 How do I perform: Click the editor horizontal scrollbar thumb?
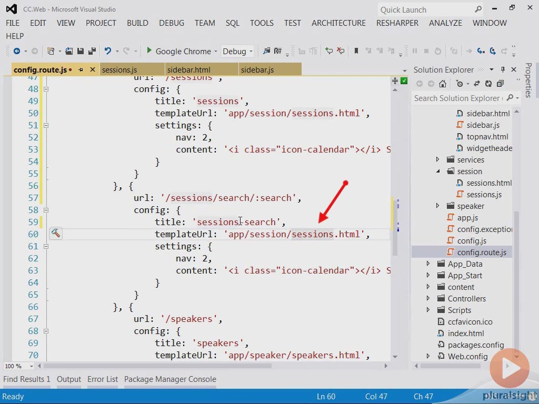(157, 366)
